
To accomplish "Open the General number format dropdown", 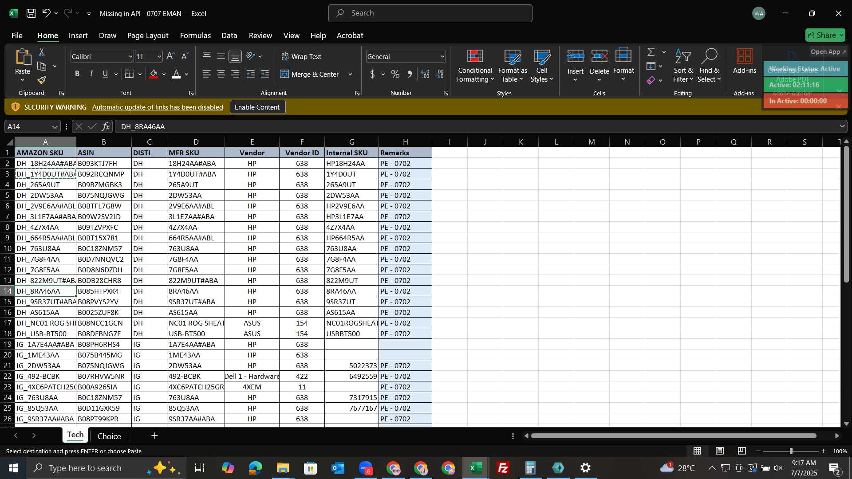I will (442, 56).
